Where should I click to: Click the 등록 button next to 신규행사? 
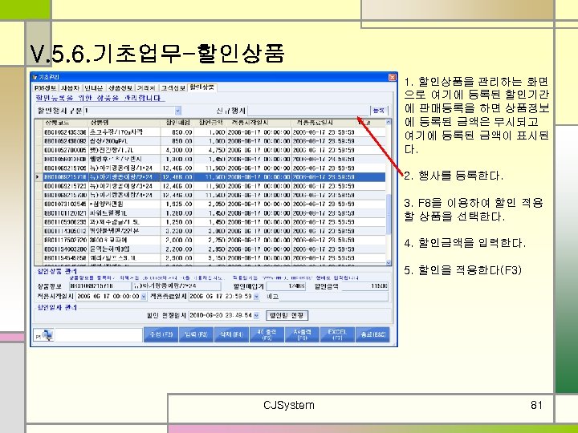coord(379,111)
